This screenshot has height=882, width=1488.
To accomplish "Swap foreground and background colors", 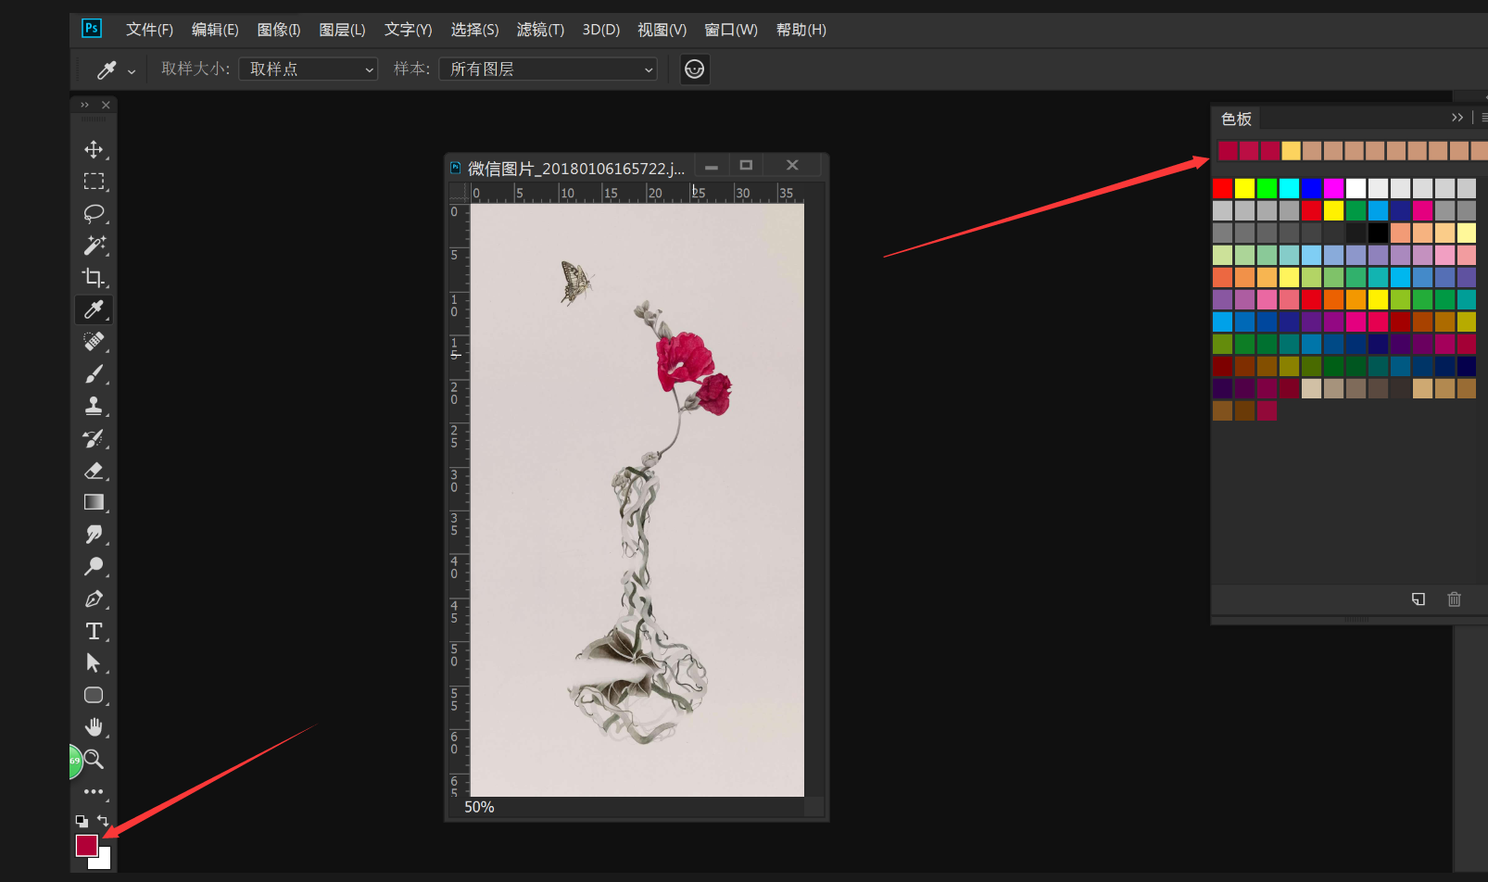I will coord(103,821).
